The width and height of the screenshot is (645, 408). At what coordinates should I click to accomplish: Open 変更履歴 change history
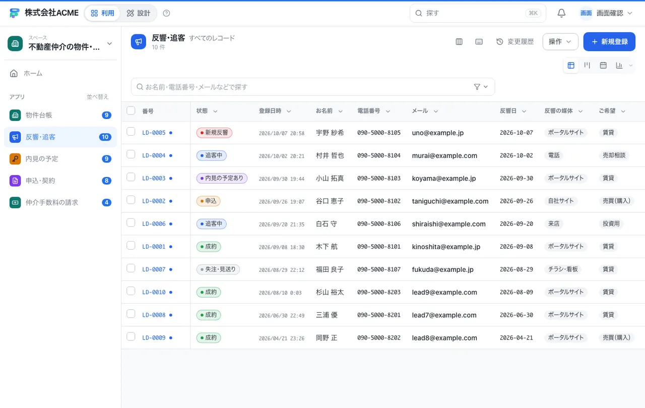coord(515,42)
